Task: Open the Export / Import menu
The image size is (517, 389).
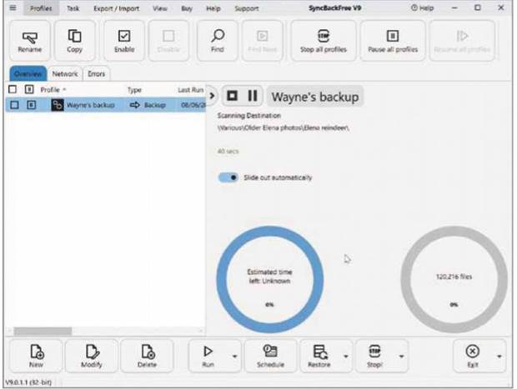Action: tap(116, 8)
